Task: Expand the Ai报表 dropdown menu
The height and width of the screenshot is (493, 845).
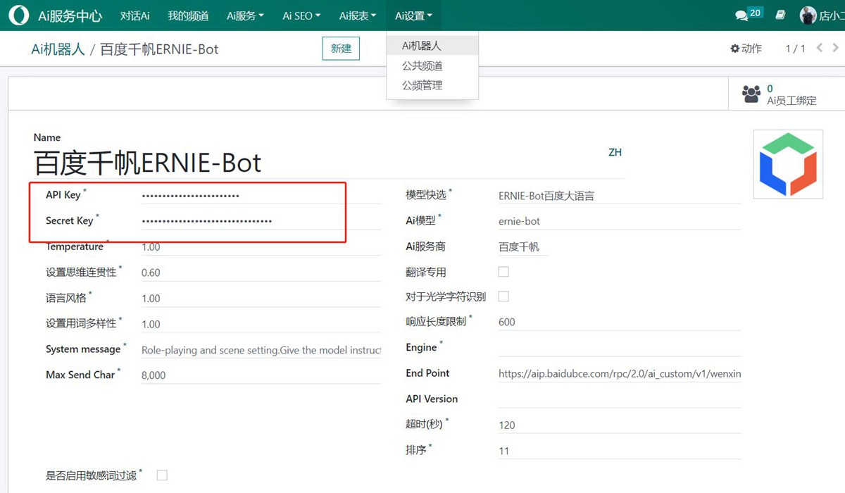Action: point(357,15)
